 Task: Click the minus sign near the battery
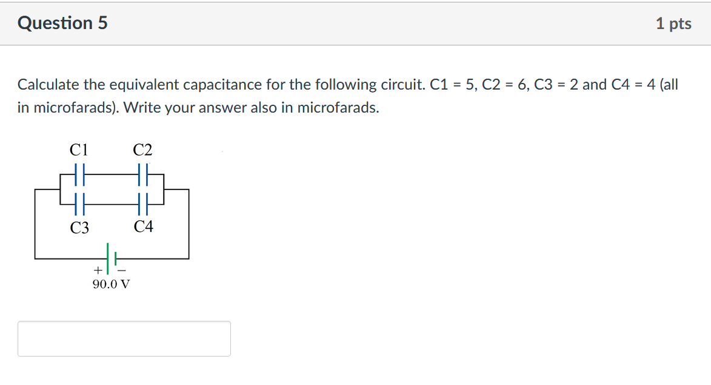pos(122,270)
